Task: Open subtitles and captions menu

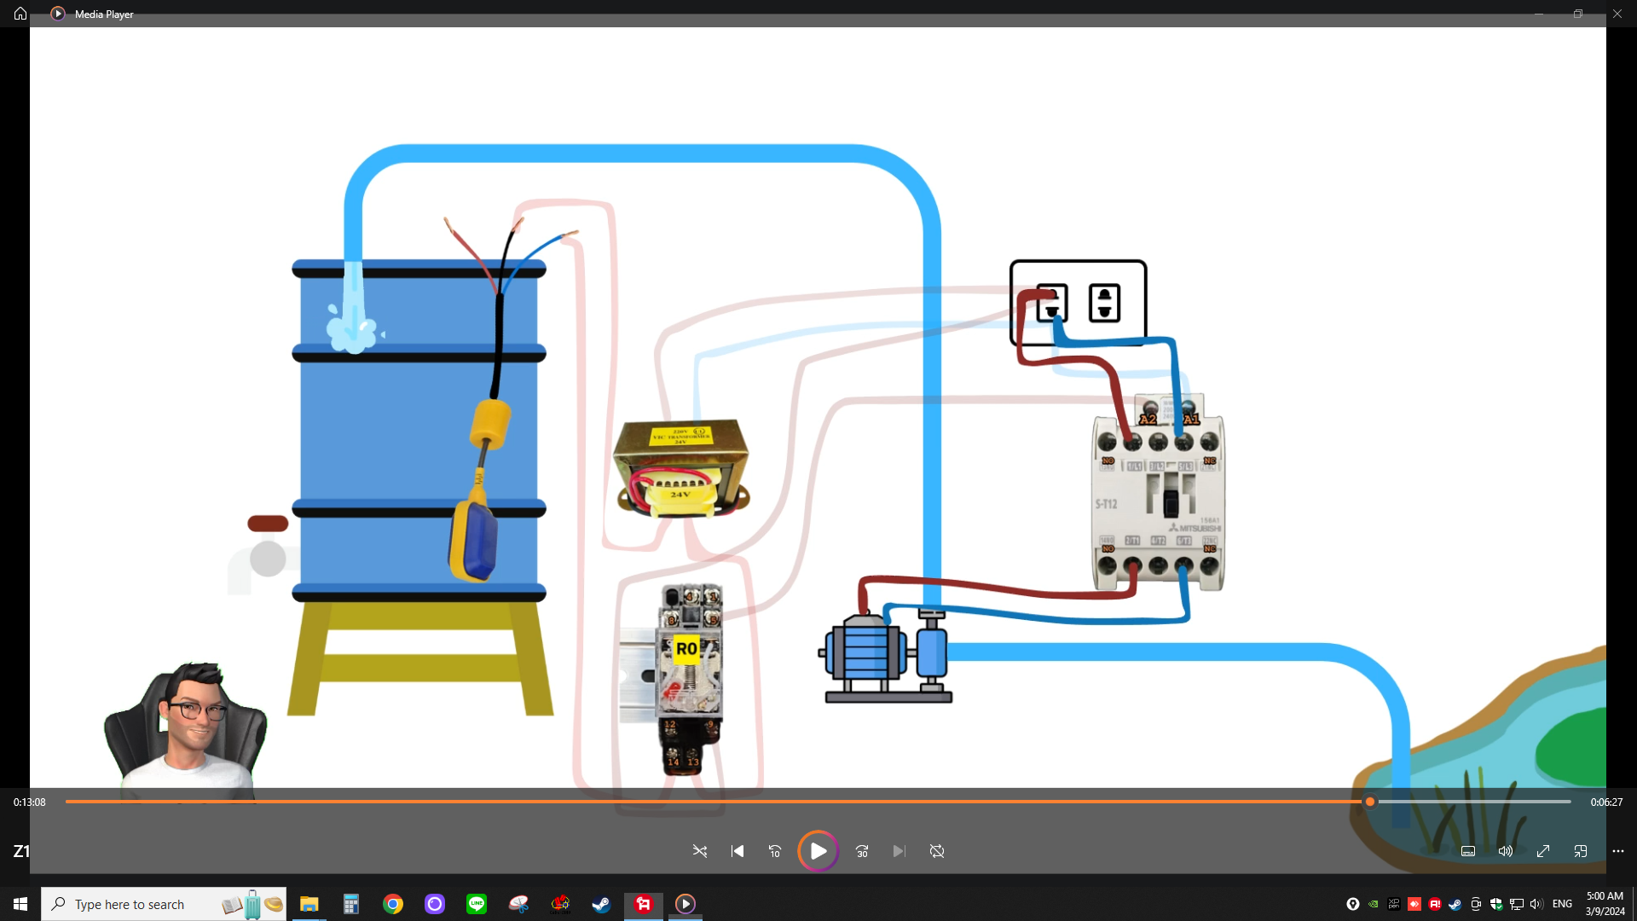Action: [x=1468, y=851]
